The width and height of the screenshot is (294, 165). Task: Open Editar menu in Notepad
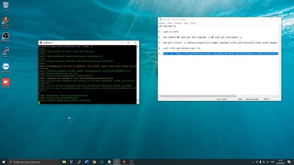pyautogui.click(x=170, y=23)
